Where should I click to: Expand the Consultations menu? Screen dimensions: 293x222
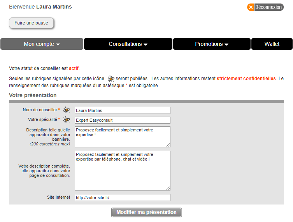pos(128,44)
